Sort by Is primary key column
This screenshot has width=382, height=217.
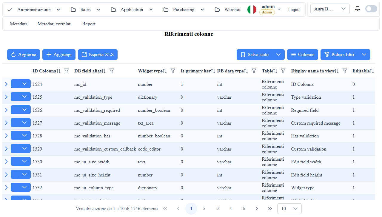tap(213, 71)
